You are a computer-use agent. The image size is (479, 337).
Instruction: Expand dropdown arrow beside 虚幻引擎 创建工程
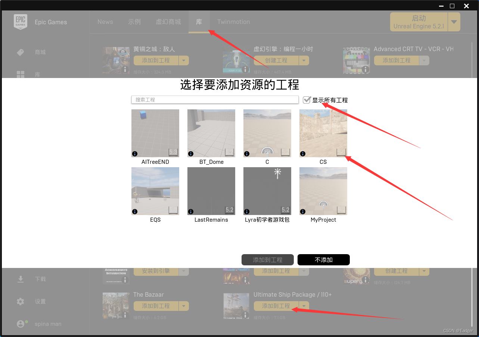point(304,60)
